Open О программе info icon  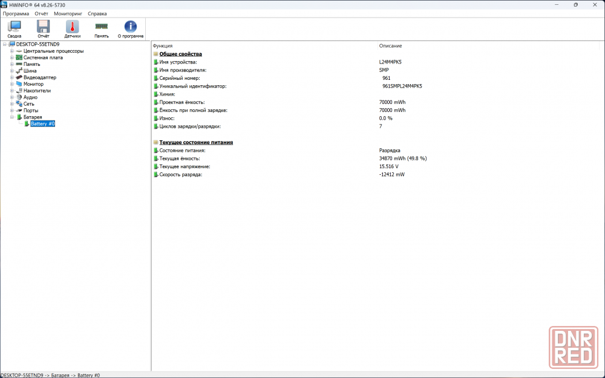coord(131,28)
